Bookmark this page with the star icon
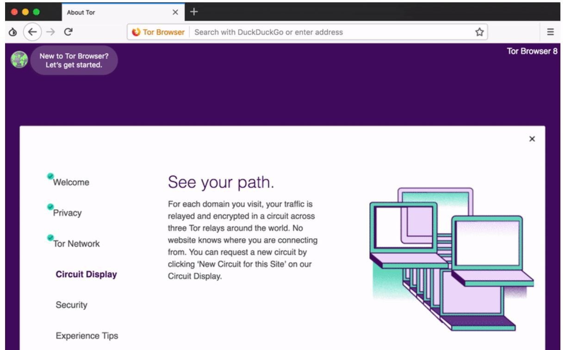 point(479,32)
